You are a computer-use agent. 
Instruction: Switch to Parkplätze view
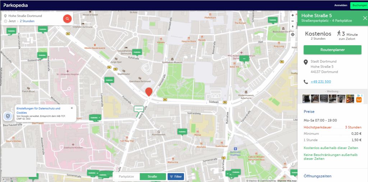click(x=126, y=177)
